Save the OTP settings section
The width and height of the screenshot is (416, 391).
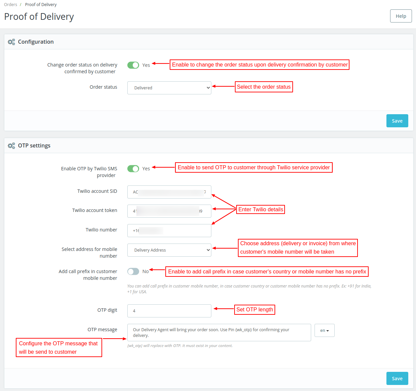pyautogui.click(x=397, y=378)
